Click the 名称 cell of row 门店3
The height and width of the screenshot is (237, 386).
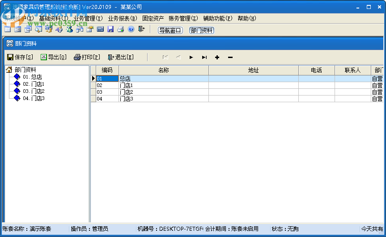coord(163,99)
